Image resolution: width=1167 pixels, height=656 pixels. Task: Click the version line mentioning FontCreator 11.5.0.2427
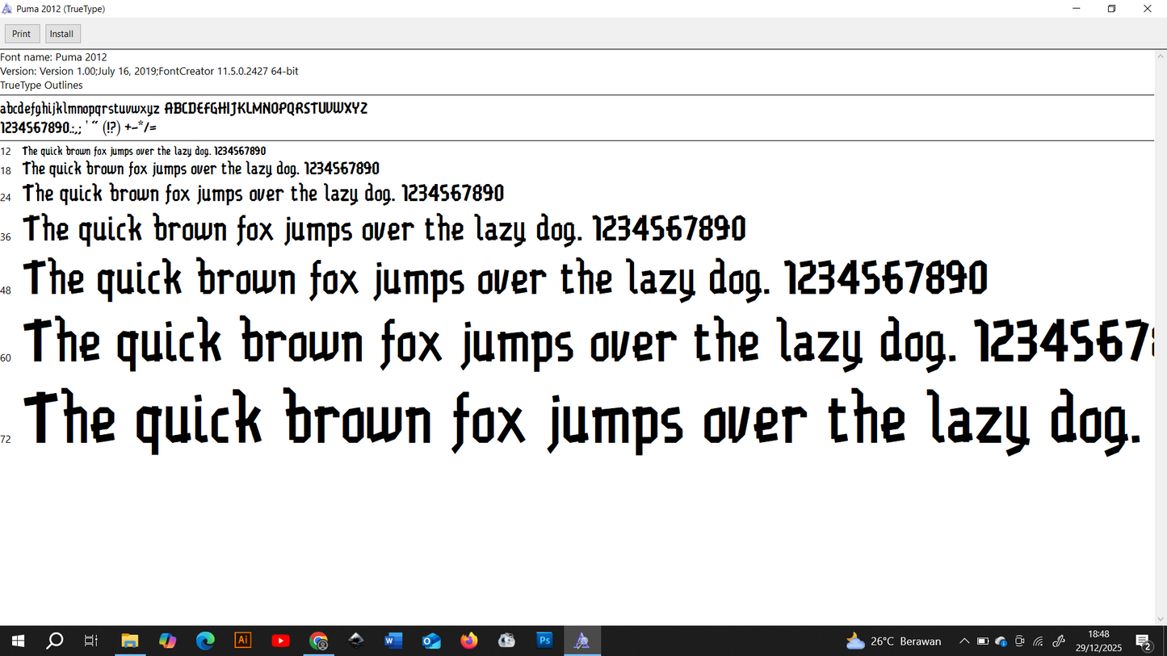149,71
